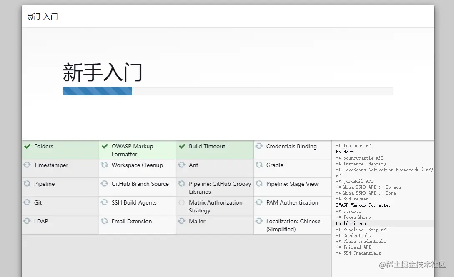
Task: Select the Timestamper plugin label
Action: coord(51,165)
